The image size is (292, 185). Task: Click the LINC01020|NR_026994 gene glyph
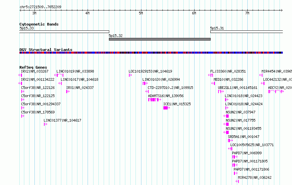click(x=145, y=83)
